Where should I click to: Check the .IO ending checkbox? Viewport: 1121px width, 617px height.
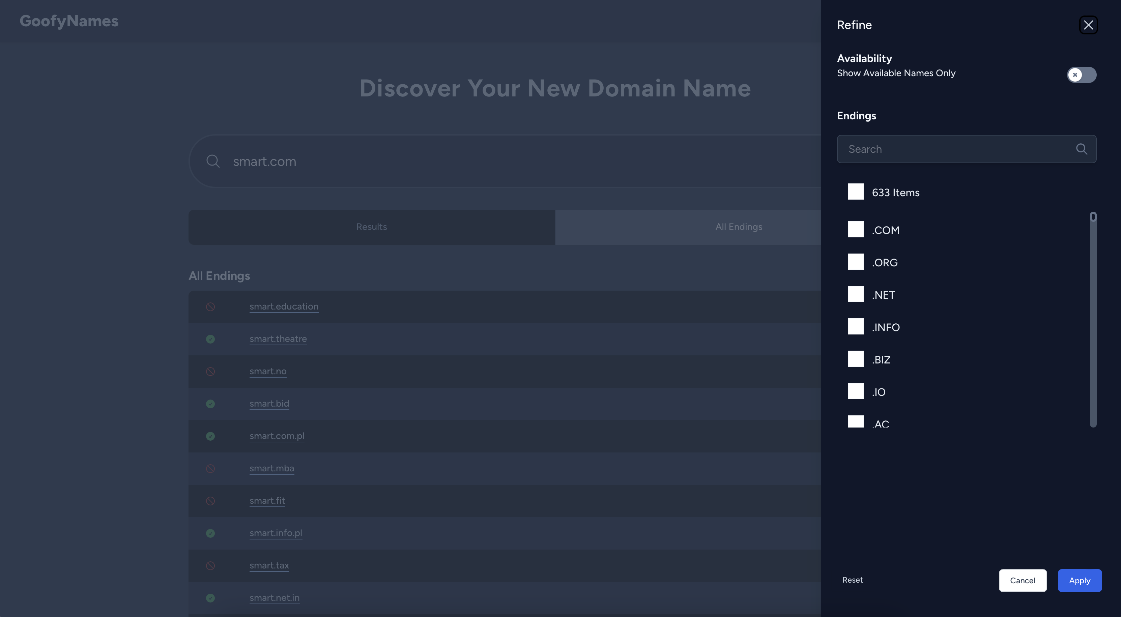tap(856, 391)
